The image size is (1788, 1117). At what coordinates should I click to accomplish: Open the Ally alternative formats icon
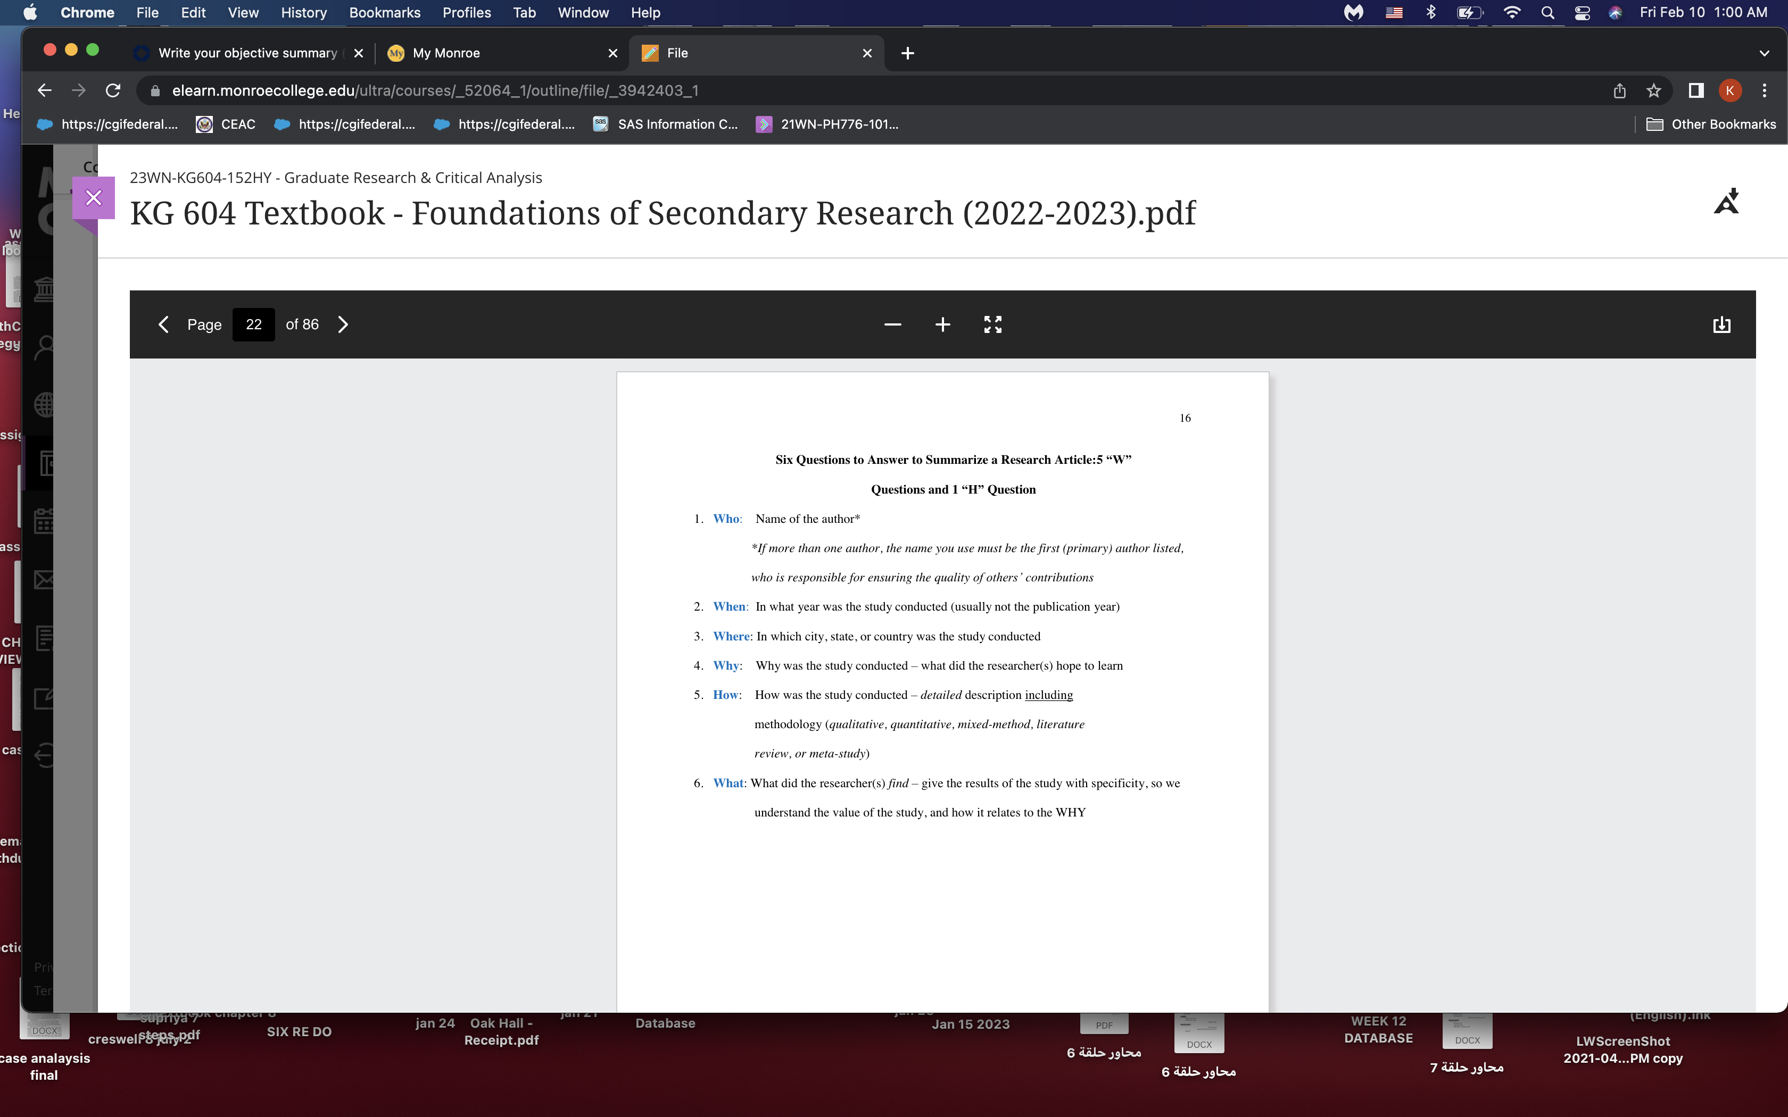pos(1726,201)
